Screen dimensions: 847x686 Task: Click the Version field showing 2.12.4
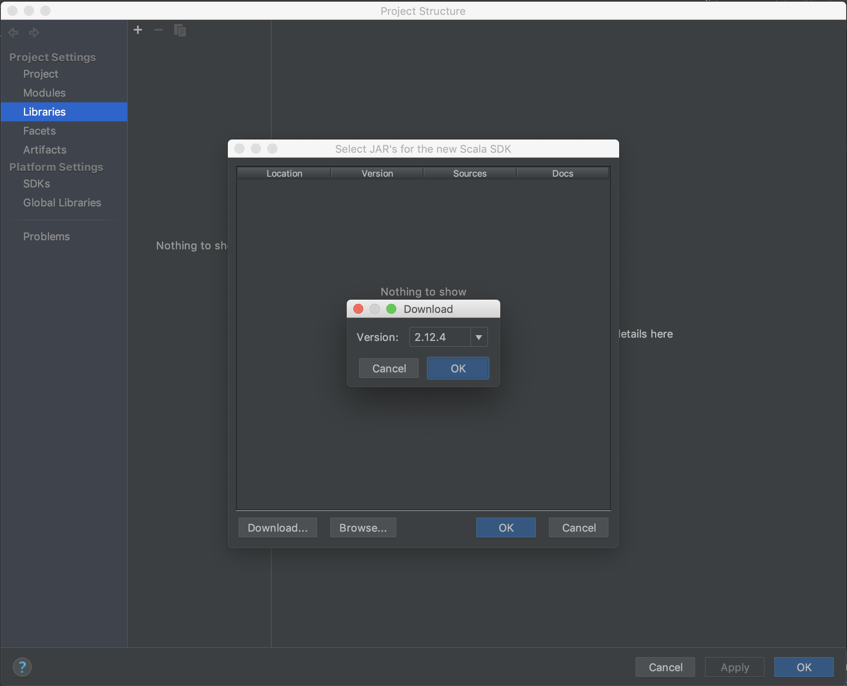point(440,337)
